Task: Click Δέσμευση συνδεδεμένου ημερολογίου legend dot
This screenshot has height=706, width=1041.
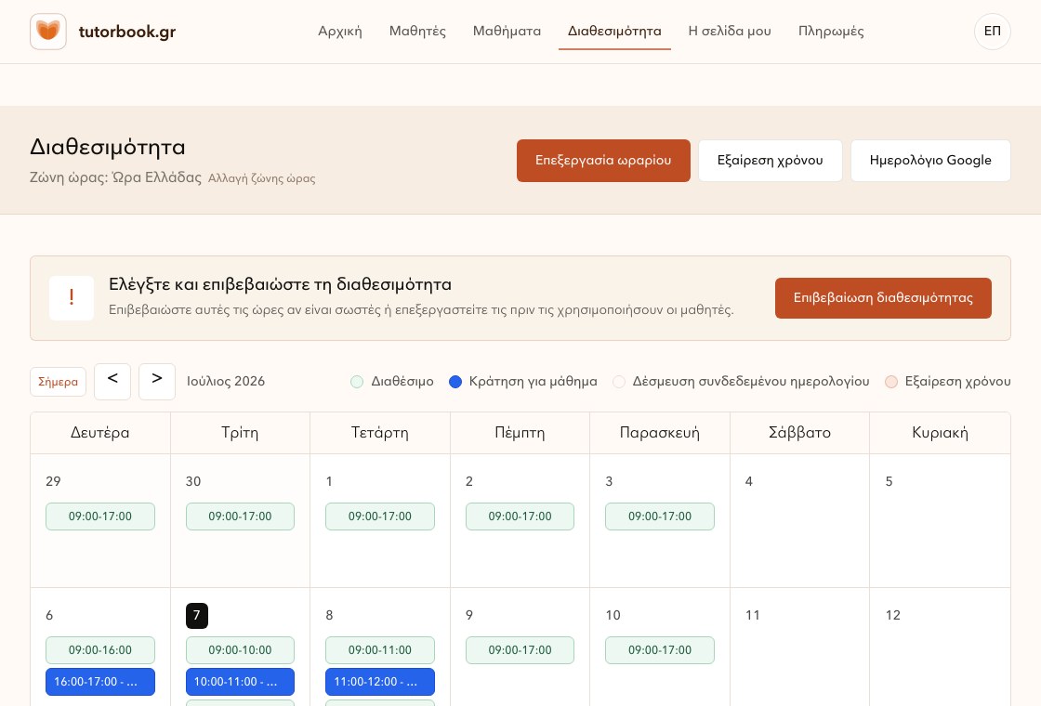Action: 618,382
